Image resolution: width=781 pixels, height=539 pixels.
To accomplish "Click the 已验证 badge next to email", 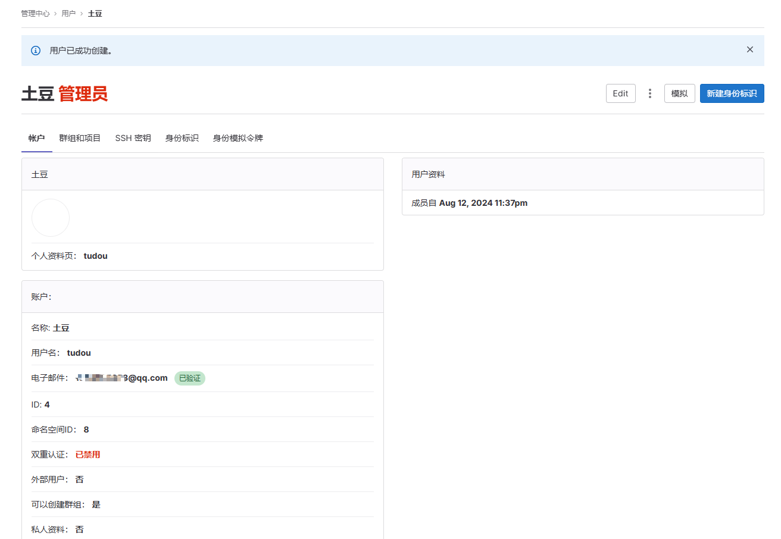I will point(189,378).
